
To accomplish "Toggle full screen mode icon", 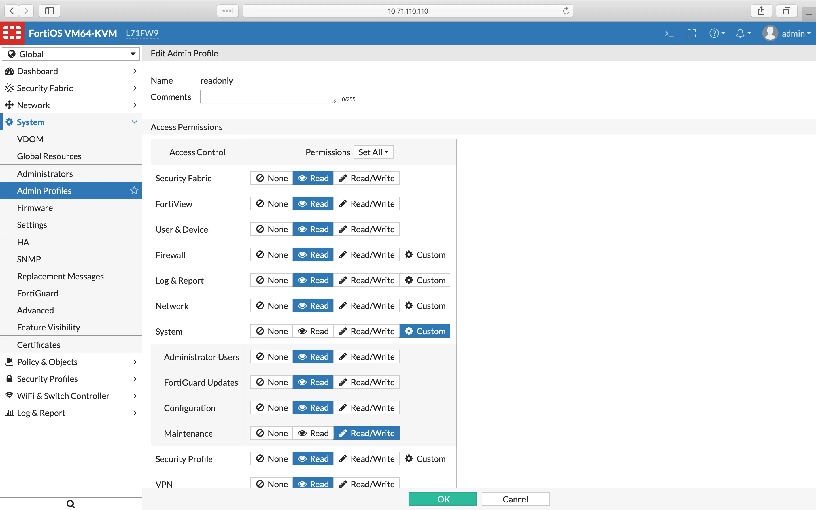I will tap(692, 33).
